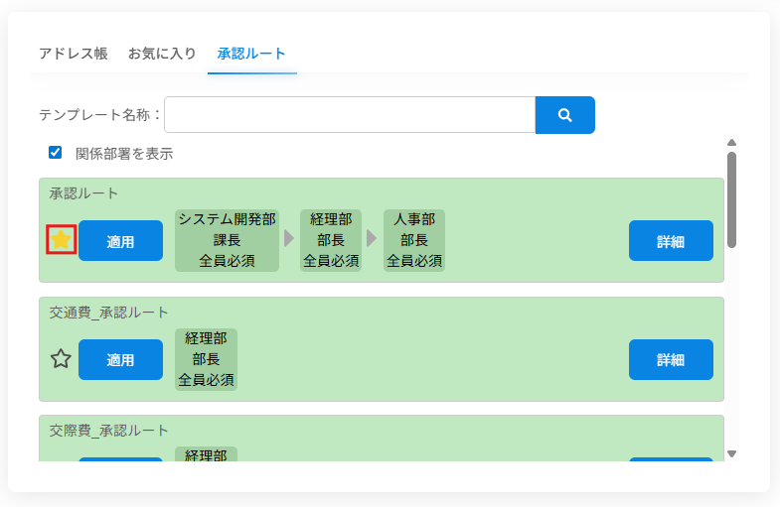780x507 pixels.
Task: Click the vertical scrollbar thumb
Action: coord(731,198)
